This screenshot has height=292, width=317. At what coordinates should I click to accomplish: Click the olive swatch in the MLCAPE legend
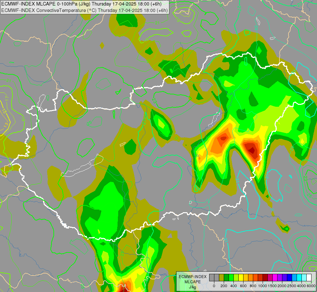pos(221,278)
